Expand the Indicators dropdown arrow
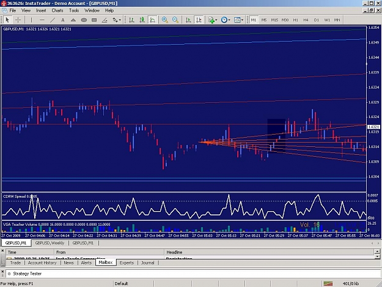Screen dimensions: 382x287 [216, 20]
